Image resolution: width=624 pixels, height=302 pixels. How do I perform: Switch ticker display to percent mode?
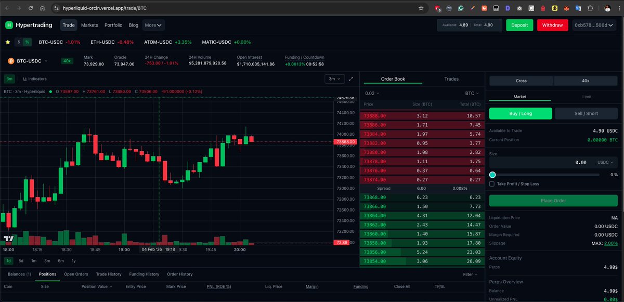(x=27, y=42)
